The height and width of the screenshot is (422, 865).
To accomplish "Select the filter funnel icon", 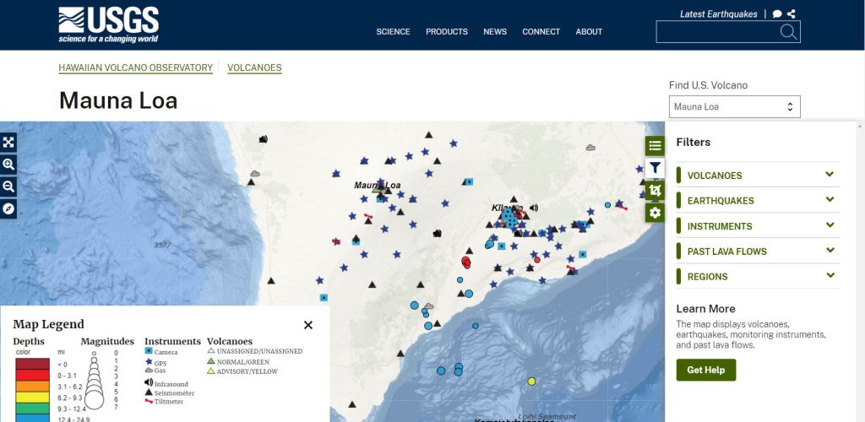I will [x=656, y=168].
